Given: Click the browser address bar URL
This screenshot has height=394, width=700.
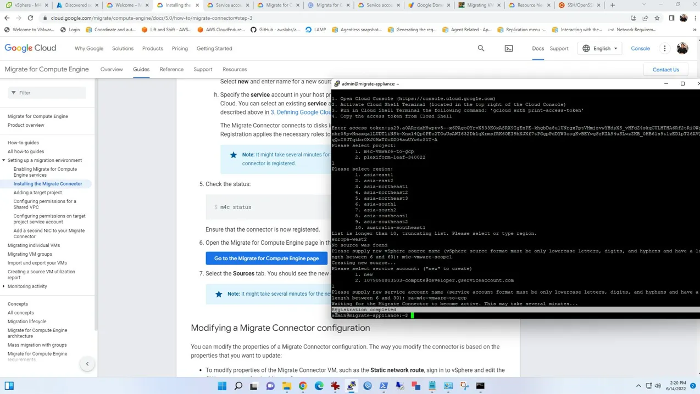Looking at the screenshot, I should (151, 18).
